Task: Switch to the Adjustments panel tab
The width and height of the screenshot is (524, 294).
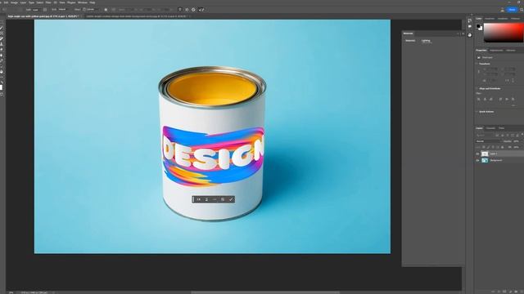Action: pyautogui.click(x=496, y=51)
